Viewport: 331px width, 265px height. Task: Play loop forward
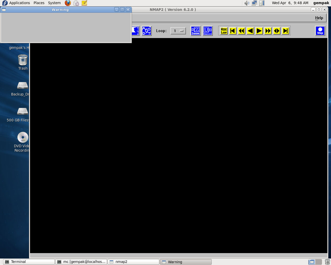tap(259, 31)
